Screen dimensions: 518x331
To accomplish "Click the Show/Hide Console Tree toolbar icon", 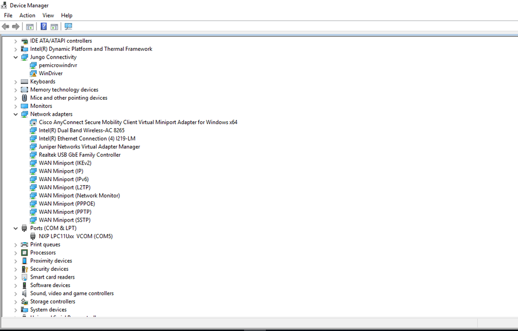I will (30, 26).
